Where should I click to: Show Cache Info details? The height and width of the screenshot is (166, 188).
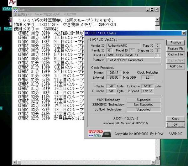[175, 54]
